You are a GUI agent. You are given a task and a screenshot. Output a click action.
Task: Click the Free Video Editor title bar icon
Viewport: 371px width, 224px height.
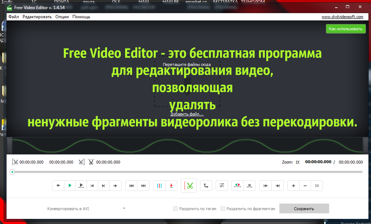tap(9, 8)
